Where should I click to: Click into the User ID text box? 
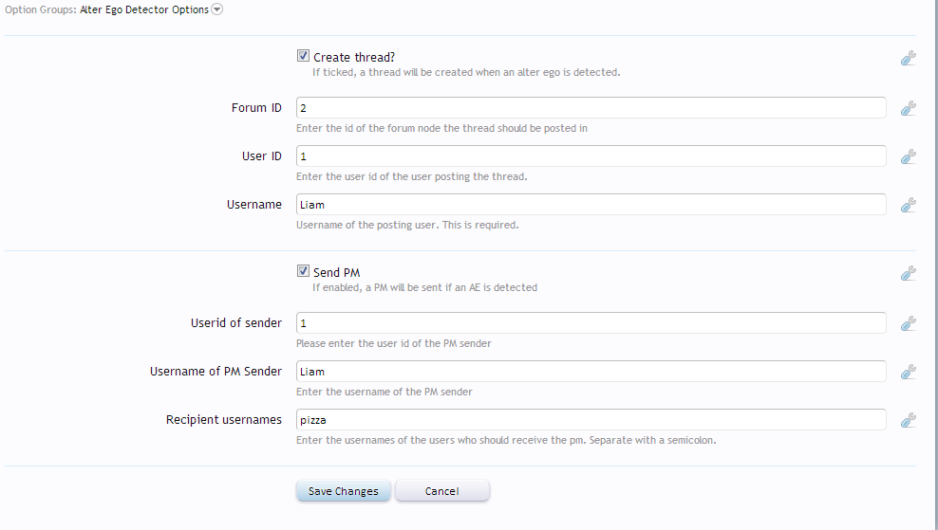[591, 156]
